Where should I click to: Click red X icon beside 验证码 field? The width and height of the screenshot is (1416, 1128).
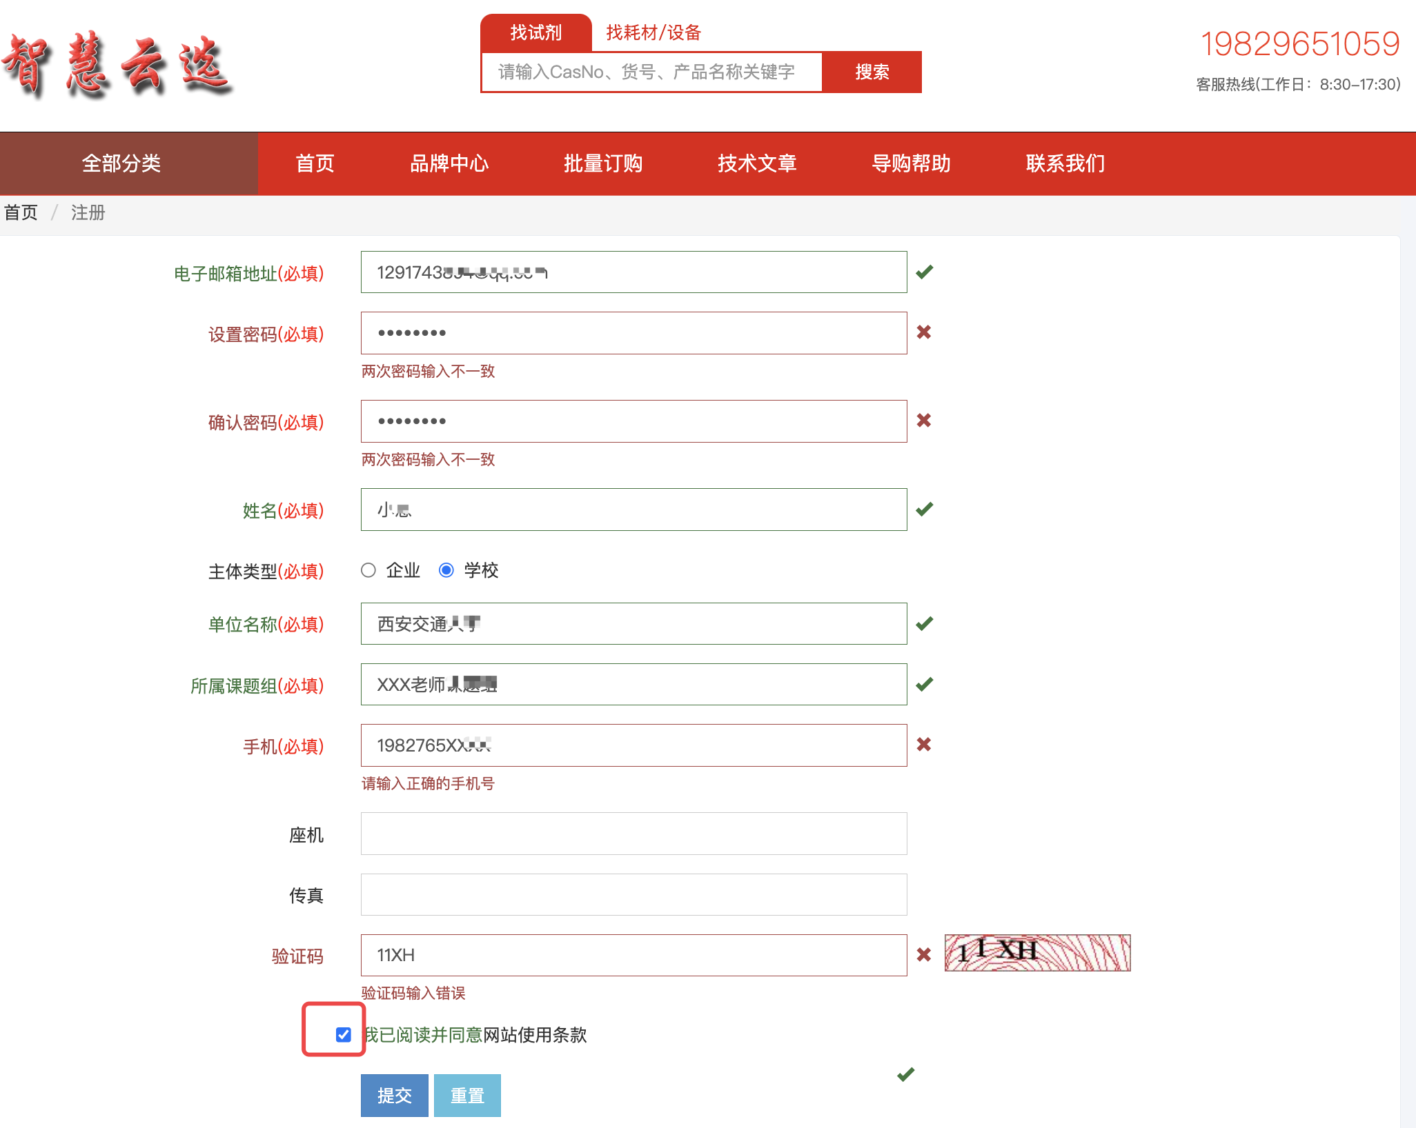923,955
